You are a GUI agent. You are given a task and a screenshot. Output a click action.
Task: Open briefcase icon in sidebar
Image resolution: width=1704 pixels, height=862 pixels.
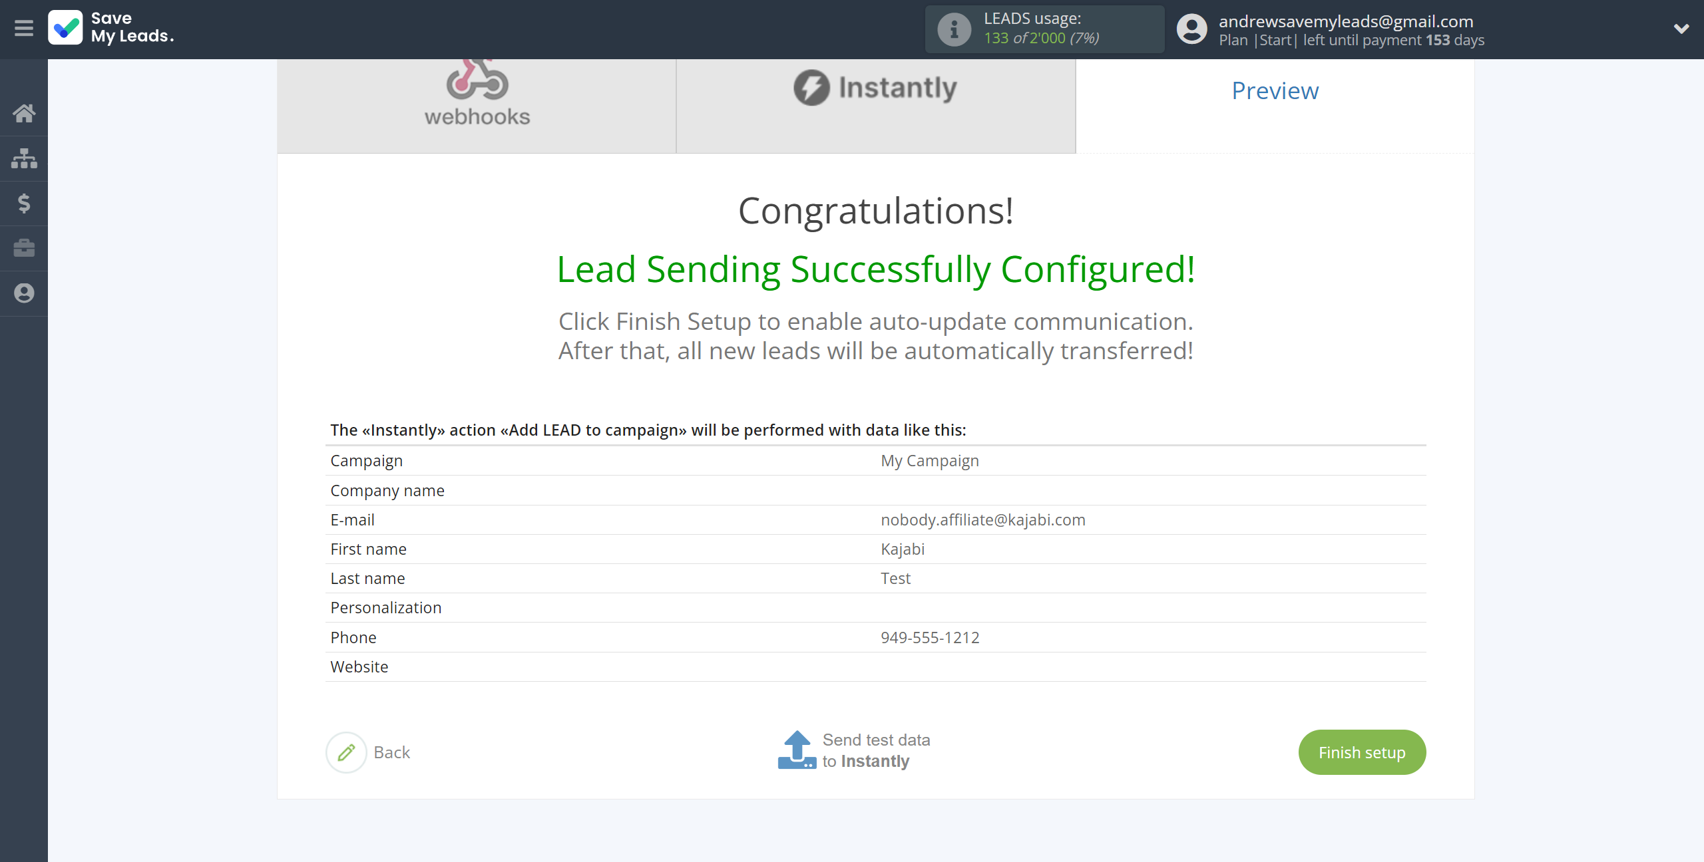24,248
